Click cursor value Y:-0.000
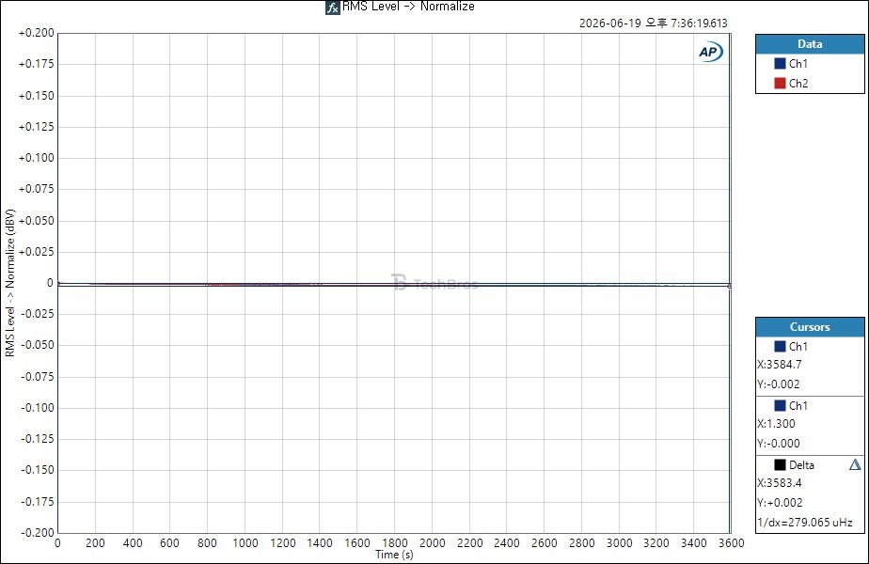869x564 pixels. coord(779,444)
